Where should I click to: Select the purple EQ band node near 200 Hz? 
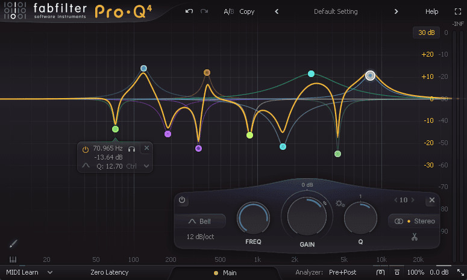pyautogui.click(x=168, y=134)
